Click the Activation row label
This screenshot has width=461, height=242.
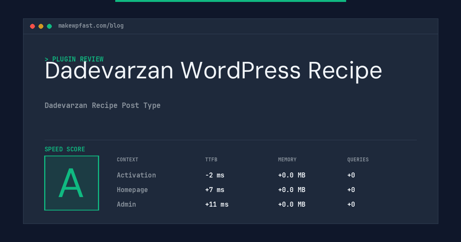pyautogui.click(x=136, y=175)
